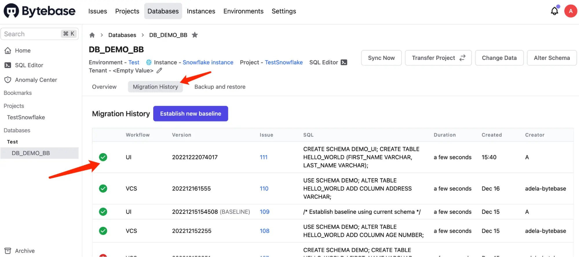Select DB_DEMO_BB database in sidebar
Image resolution: width=579 pixels, height=257 pixels.
[40, 153]
